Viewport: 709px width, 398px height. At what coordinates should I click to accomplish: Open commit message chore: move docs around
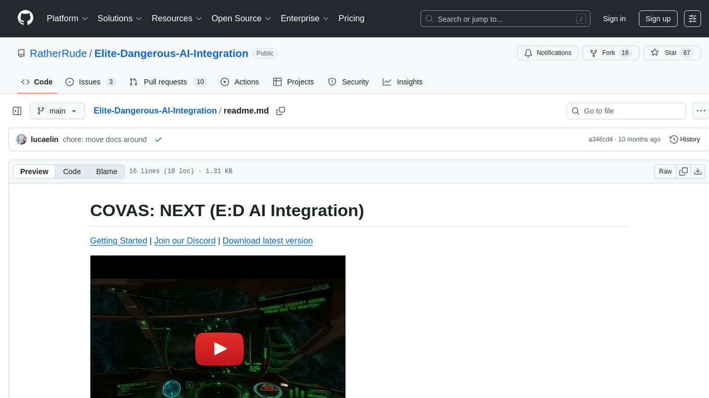(104, 140)
